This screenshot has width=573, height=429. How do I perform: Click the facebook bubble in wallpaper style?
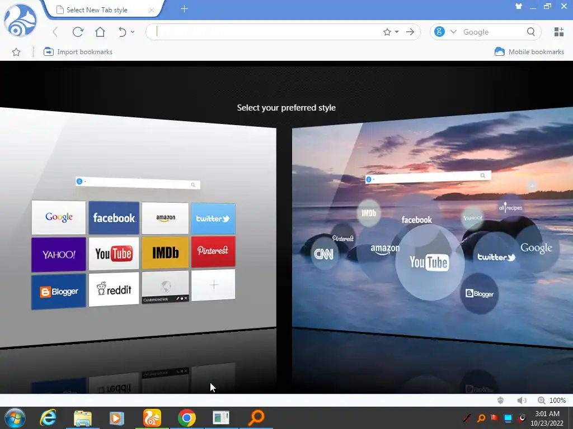click(x=416, y=220)
